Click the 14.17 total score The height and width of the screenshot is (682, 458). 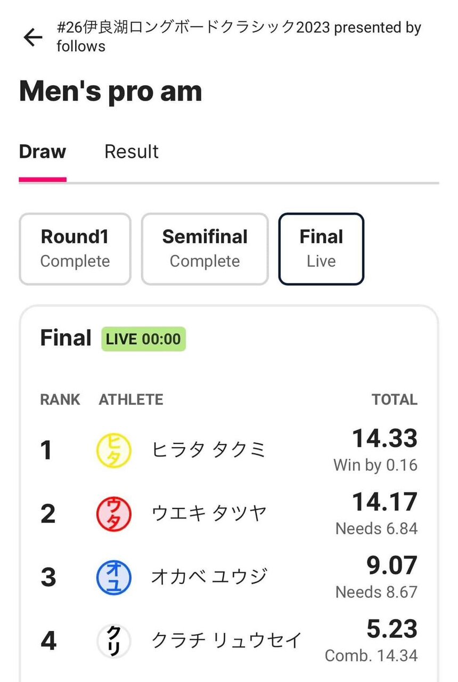pyautogui.click(x=385, y=502)
